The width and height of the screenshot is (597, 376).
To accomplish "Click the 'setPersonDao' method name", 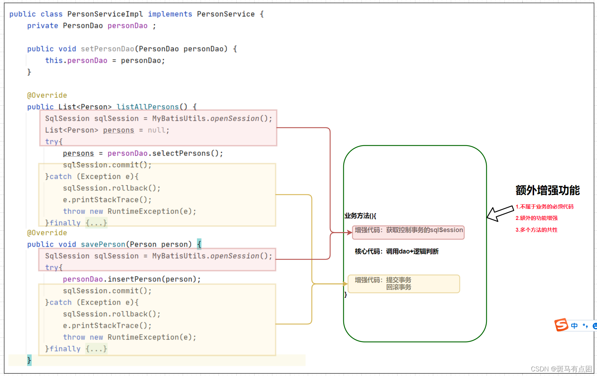I will point(107,49).
